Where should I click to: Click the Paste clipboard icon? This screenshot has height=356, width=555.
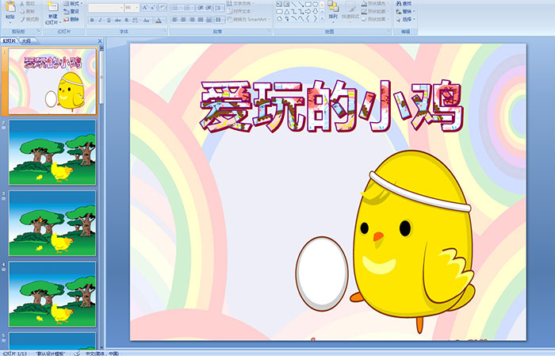(10, 6)
